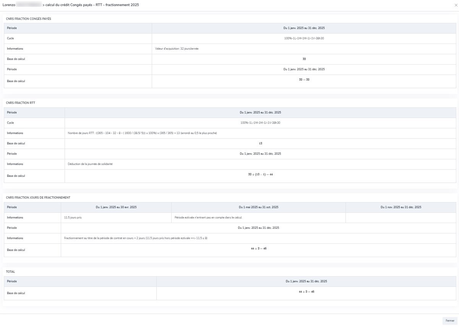Click the Fermer button

coord(450,321)
